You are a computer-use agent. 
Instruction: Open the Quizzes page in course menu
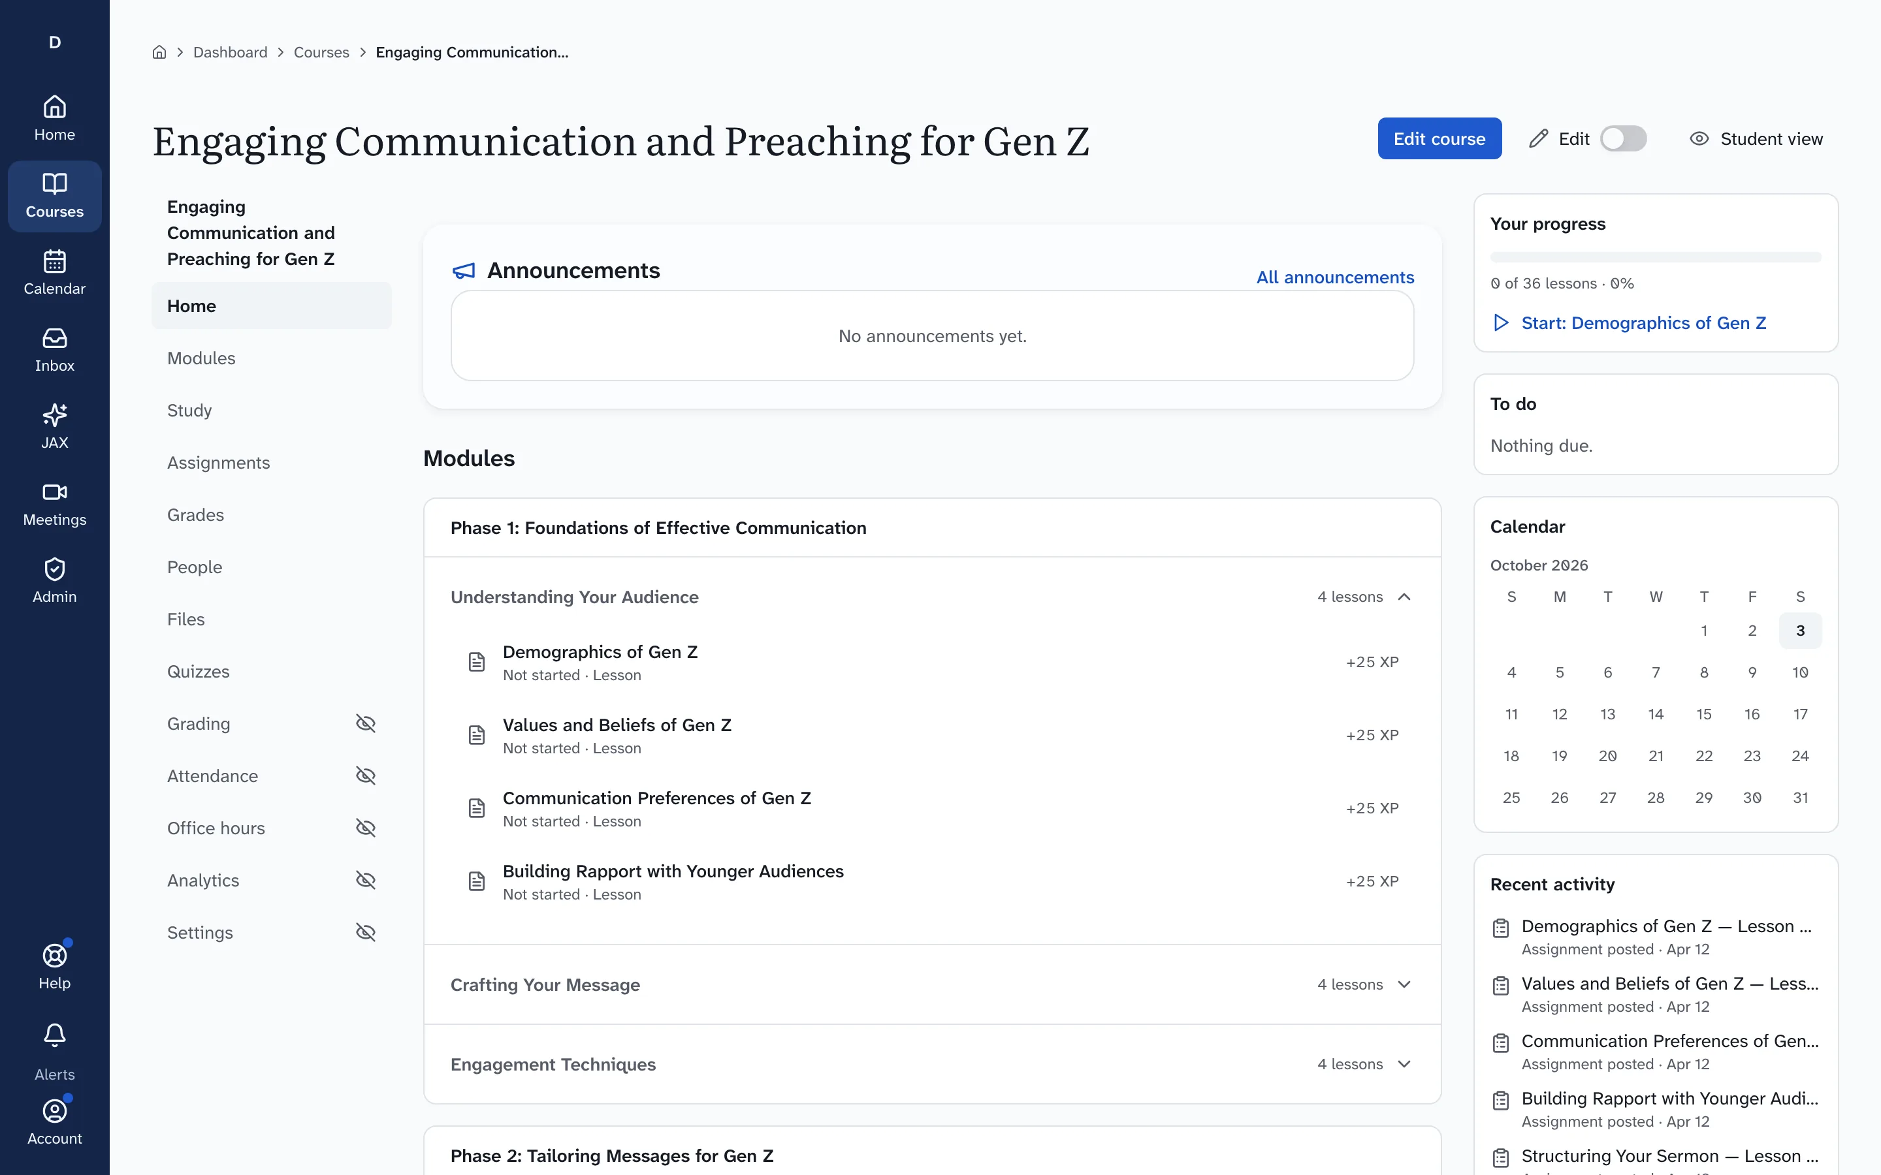point(271,672)
